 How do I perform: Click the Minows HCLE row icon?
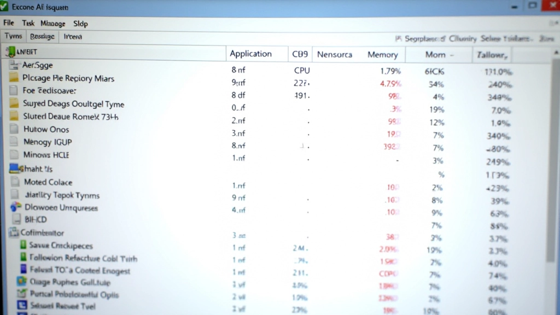[x=14, y=155]
